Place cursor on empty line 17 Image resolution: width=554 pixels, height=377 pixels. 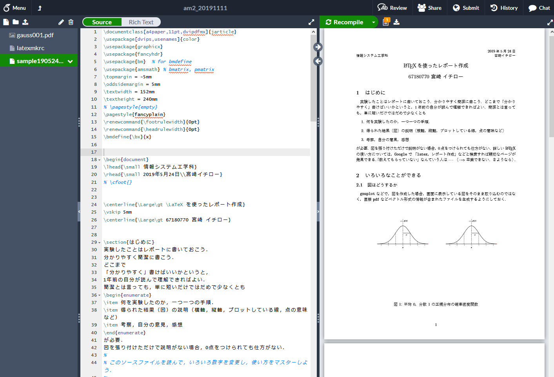pos(207,152)
